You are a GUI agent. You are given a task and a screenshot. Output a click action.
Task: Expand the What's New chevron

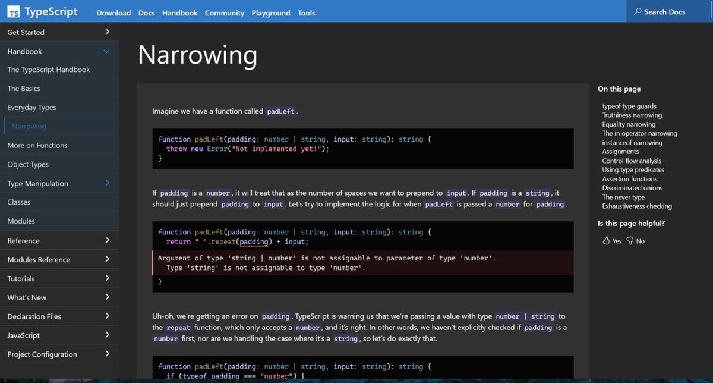point(107,297)
